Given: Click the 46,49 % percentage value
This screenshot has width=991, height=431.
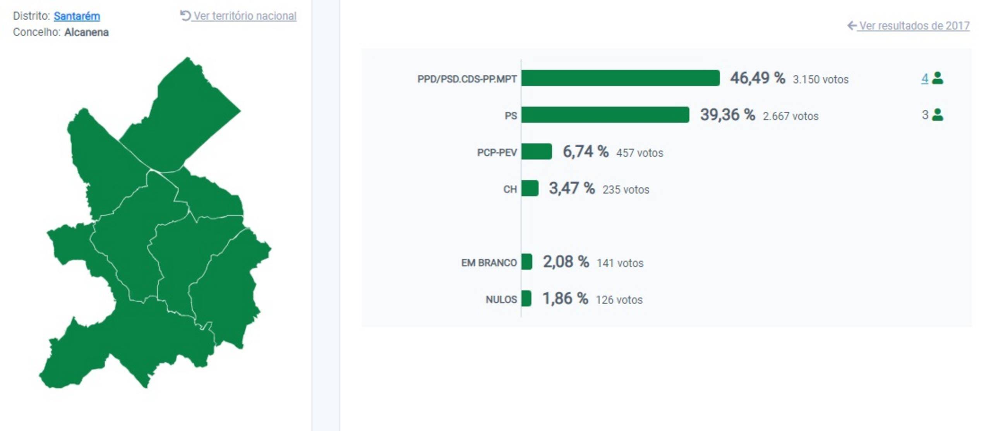Looking at the screenshot, I should point(757,78).
